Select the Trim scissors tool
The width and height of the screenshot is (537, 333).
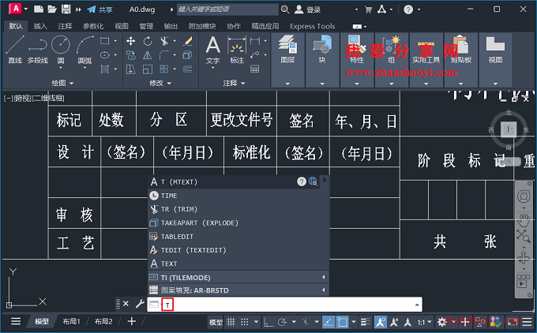tap(164, 41)
